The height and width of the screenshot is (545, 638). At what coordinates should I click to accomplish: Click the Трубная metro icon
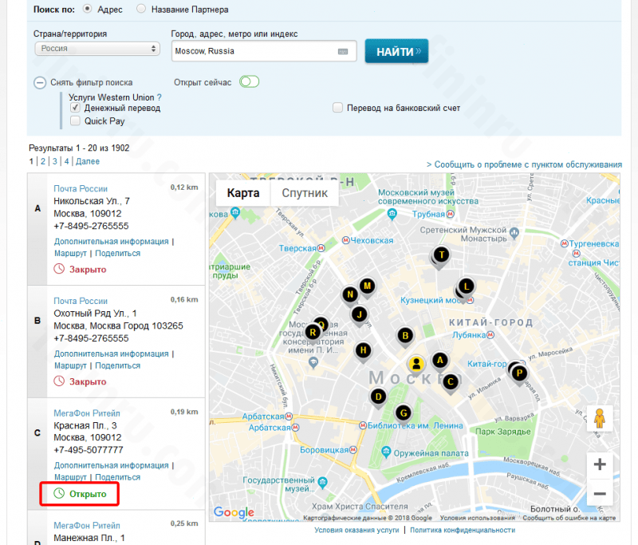click(450, 214)
